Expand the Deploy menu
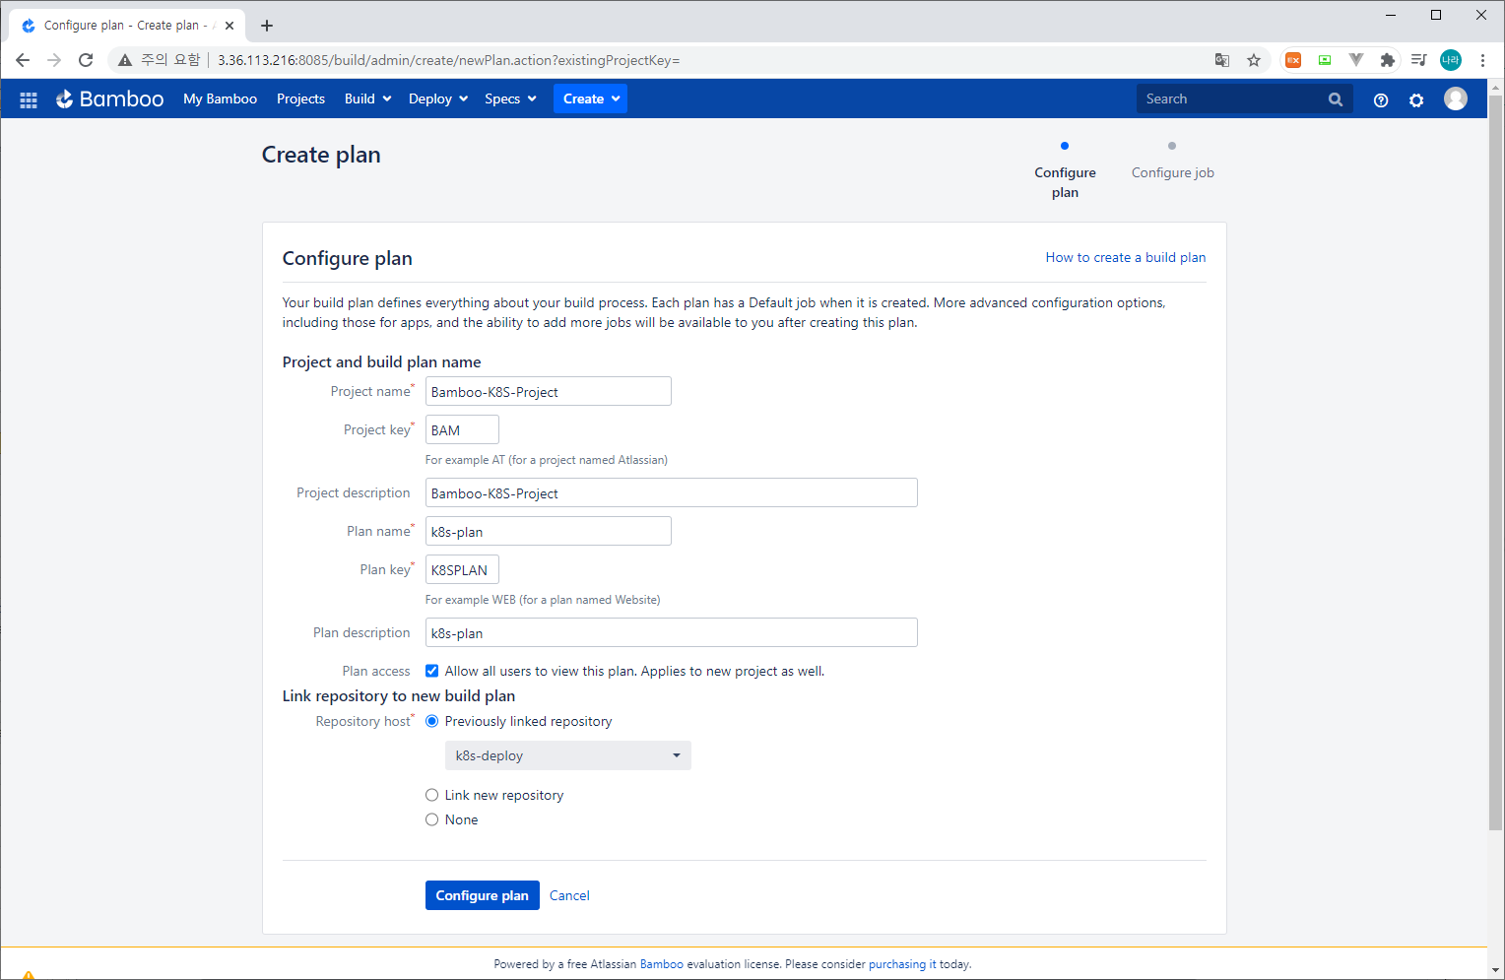The width and height of the screenshot is (1505, 980). (438, 98)
